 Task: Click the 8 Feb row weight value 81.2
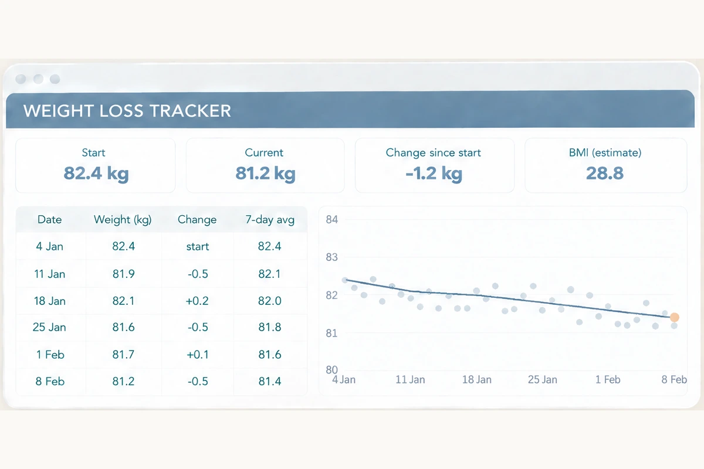click(123, 381)
